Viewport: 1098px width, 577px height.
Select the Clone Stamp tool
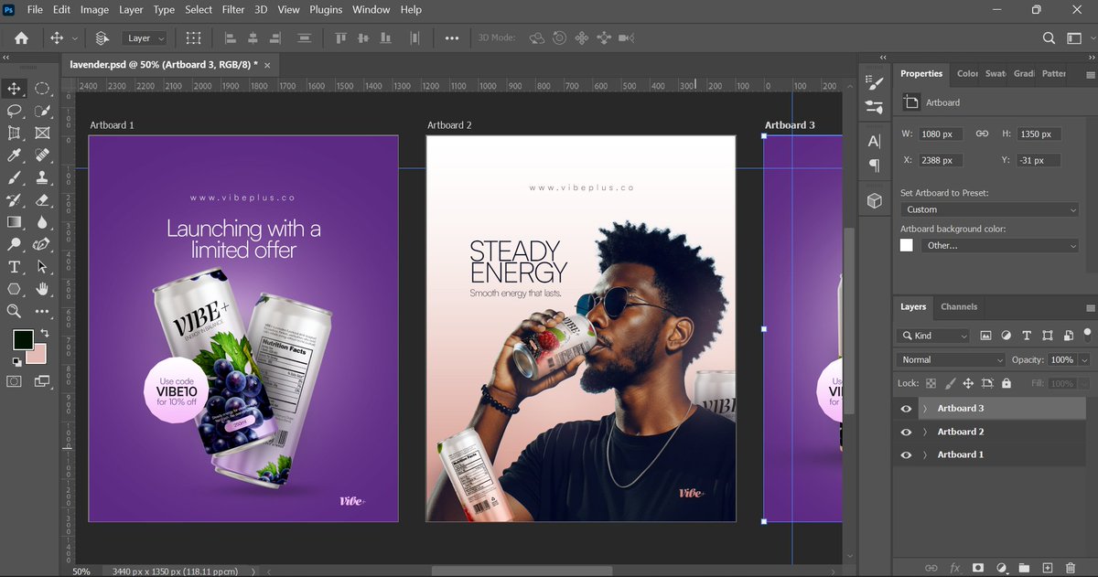point(42,177)
